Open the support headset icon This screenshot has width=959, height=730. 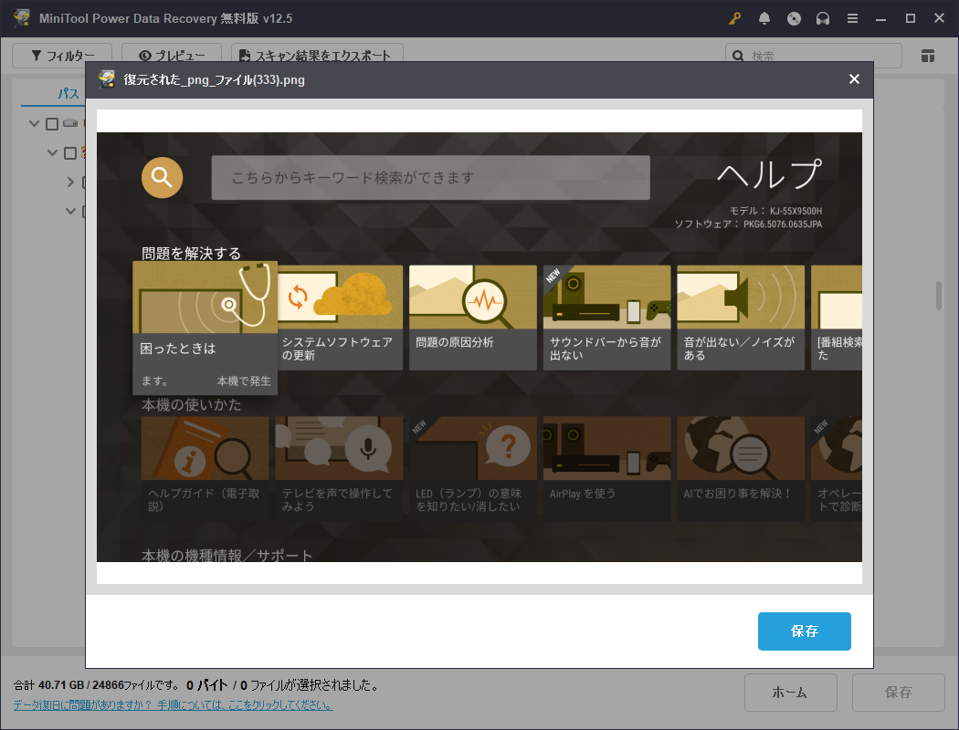(x=823, y=18)
